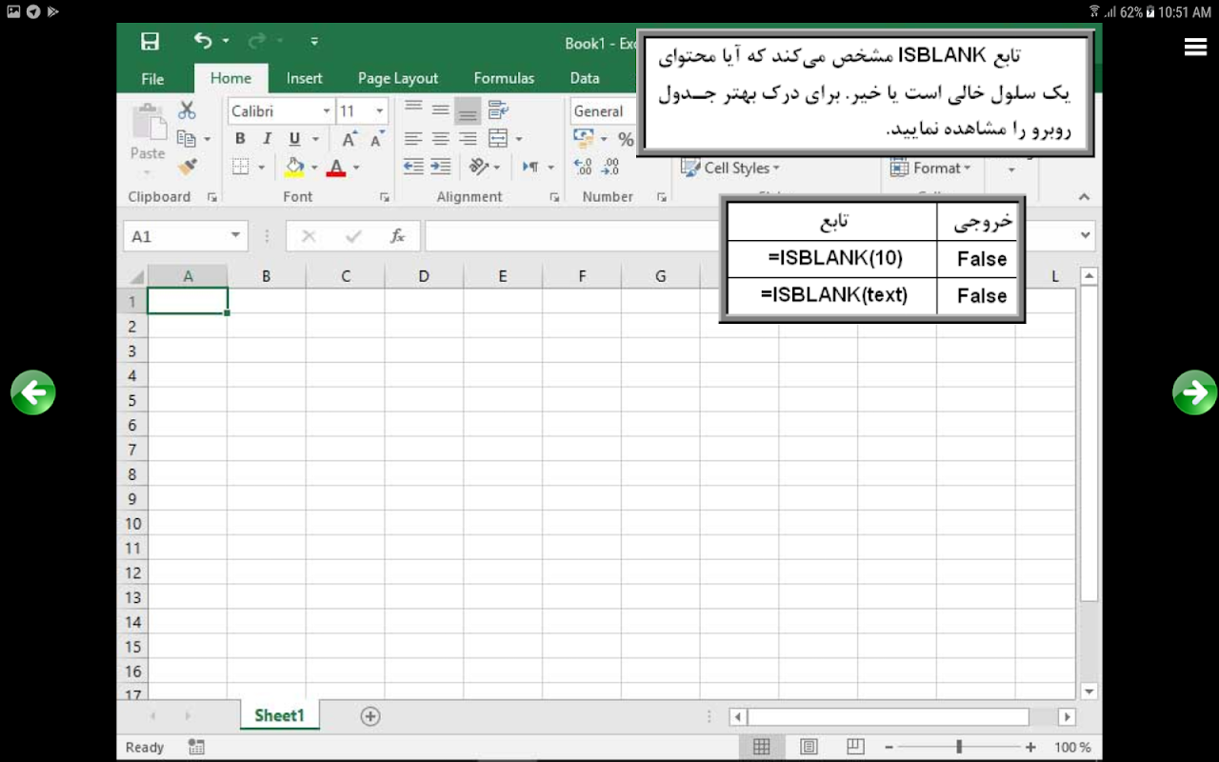Switch to Page Break Preview in status bar
The image size is (1219, 762).
click(x=855, y=747)
